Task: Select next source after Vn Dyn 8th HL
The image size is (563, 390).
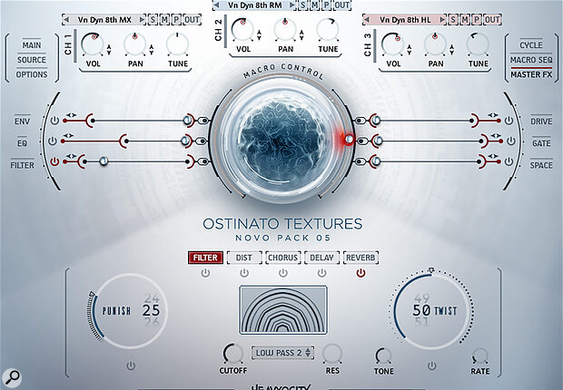Action: (442, 20)
